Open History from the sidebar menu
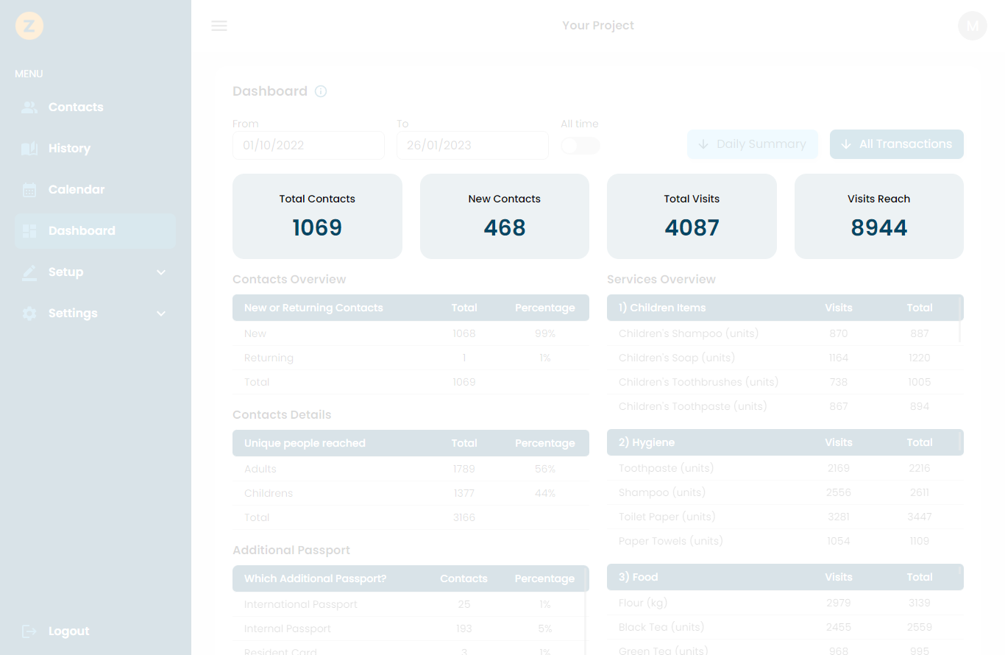 tap(69, 148)
